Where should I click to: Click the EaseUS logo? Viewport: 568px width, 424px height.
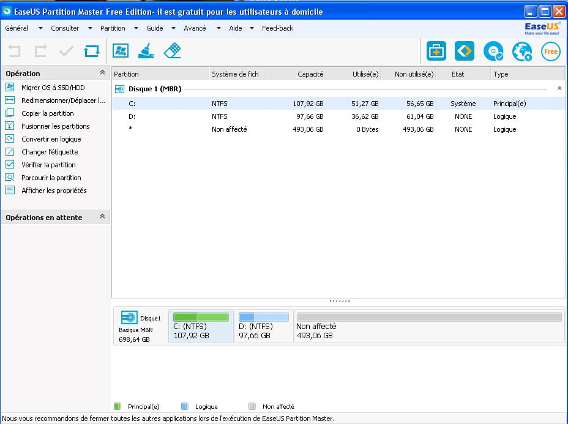click(542, 28)
